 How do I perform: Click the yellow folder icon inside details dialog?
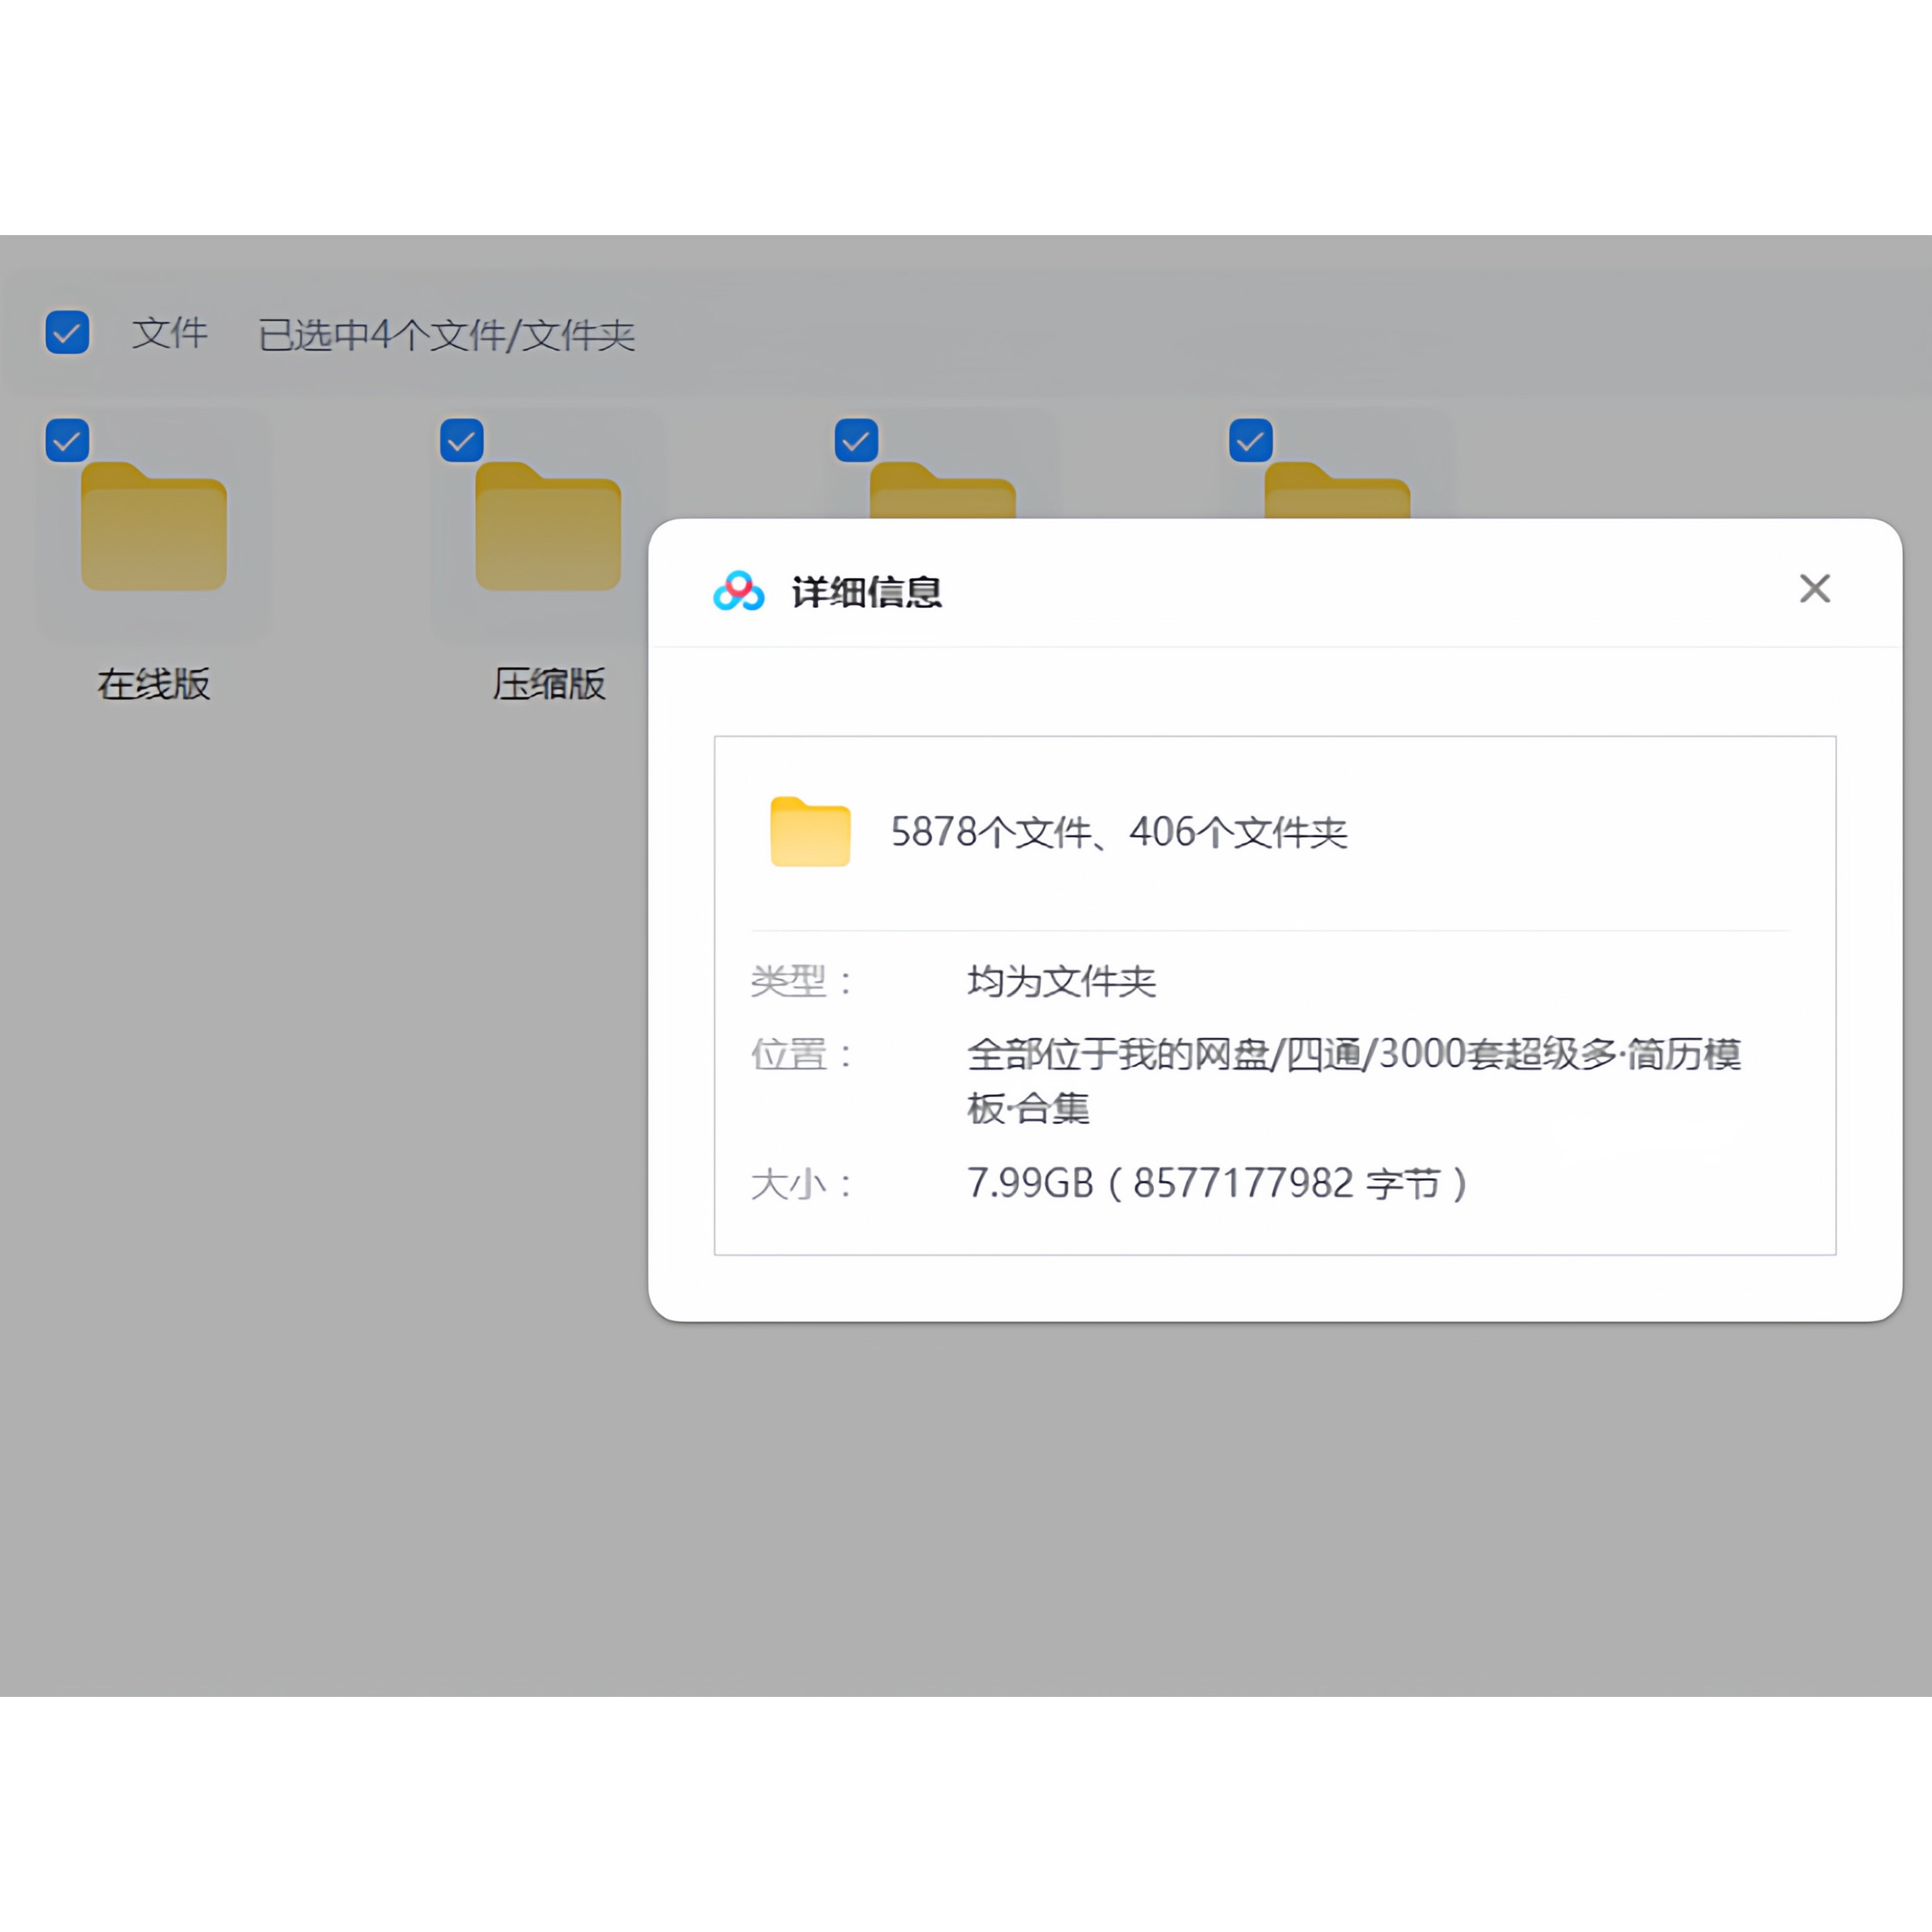[x=810, y=831]
